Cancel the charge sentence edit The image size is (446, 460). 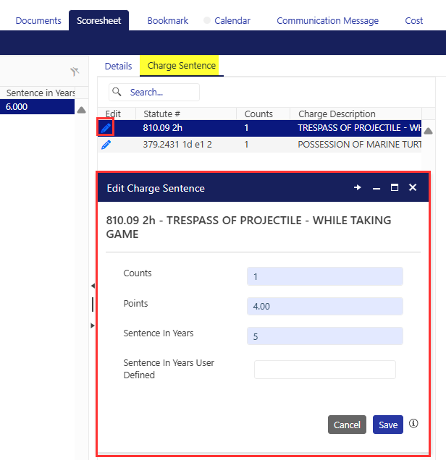[x=346, y=425]
